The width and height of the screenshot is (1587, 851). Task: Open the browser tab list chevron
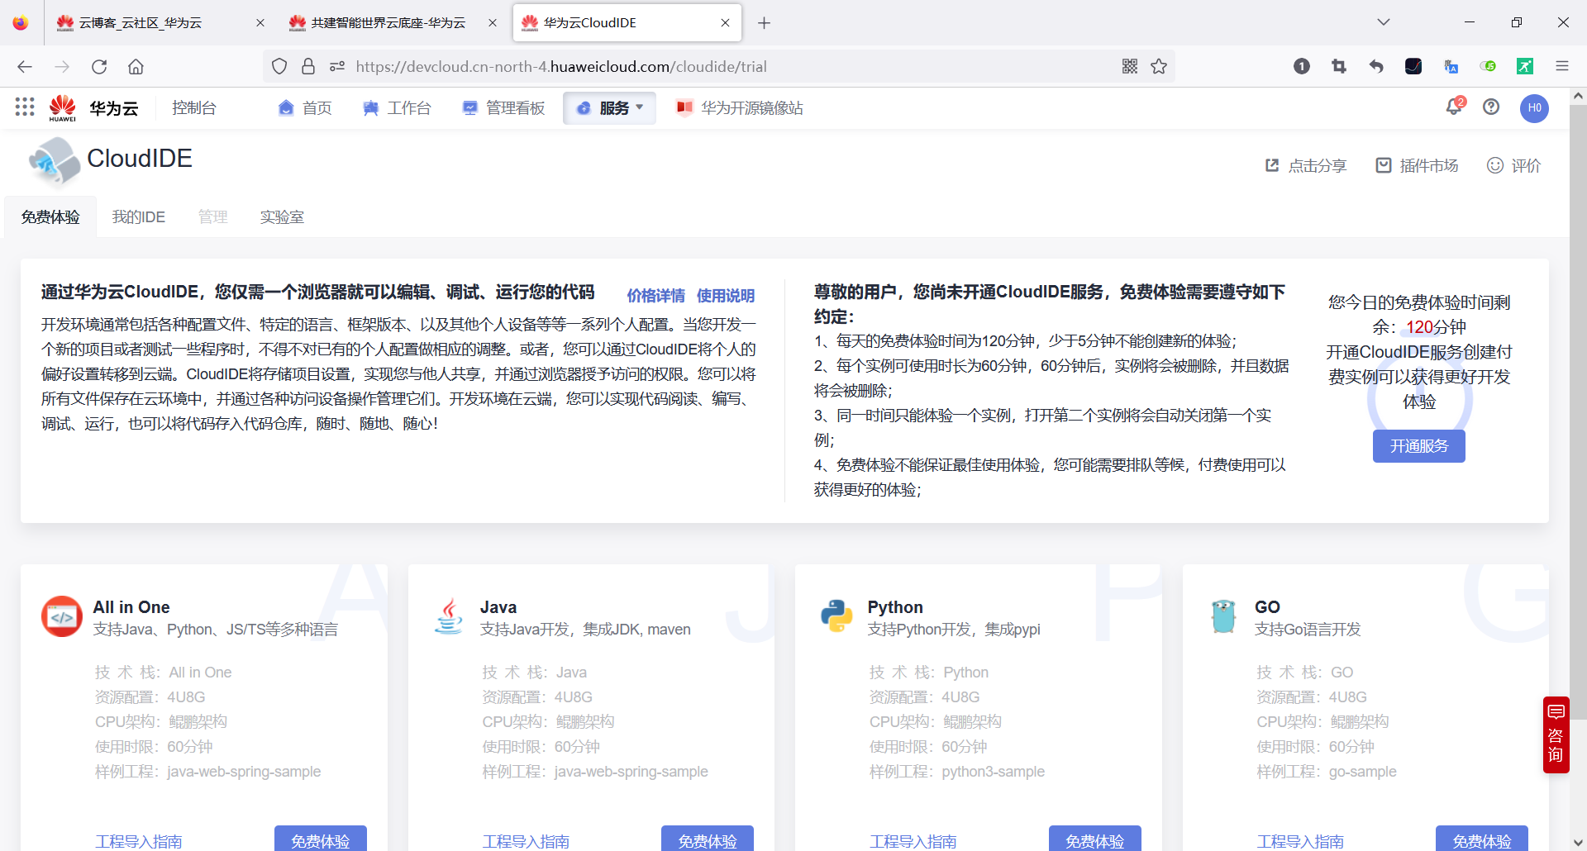(x=1384, y=22)
